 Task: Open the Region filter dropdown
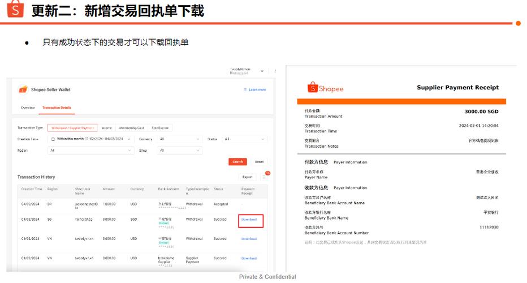pyautogui.click(x=90, y=151)
